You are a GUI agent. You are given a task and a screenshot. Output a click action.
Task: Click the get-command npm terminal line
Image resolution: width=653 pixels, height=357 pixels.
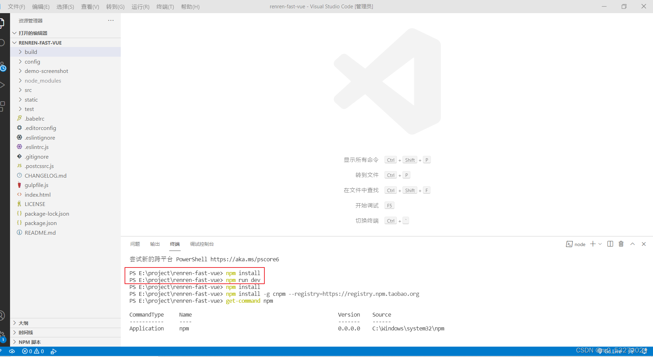pyautogui.click(x=201, y=301)
